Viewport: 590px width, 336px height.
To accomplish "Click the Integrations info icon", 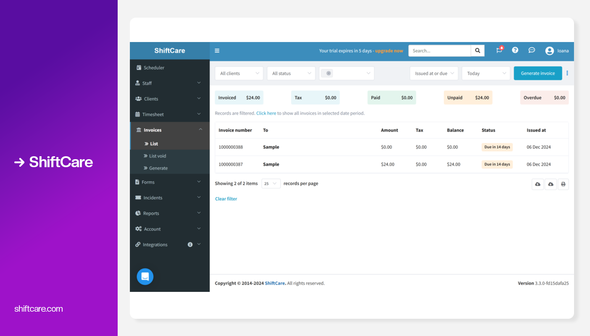I will point(190,244).
